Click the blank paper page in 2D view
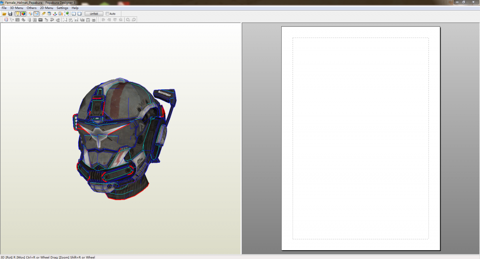This screenshot has width=480, height=259. coord(361,138)
